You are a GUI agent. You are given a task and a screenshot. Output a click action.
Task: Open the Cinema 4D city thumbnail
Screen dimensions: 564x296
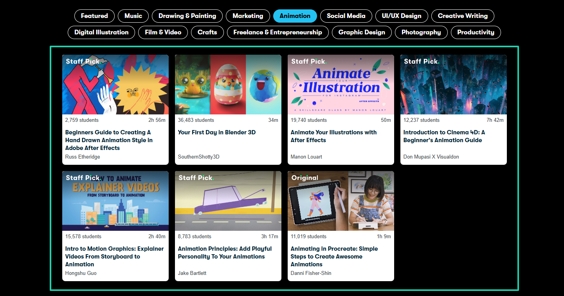[x=454, y=84]
